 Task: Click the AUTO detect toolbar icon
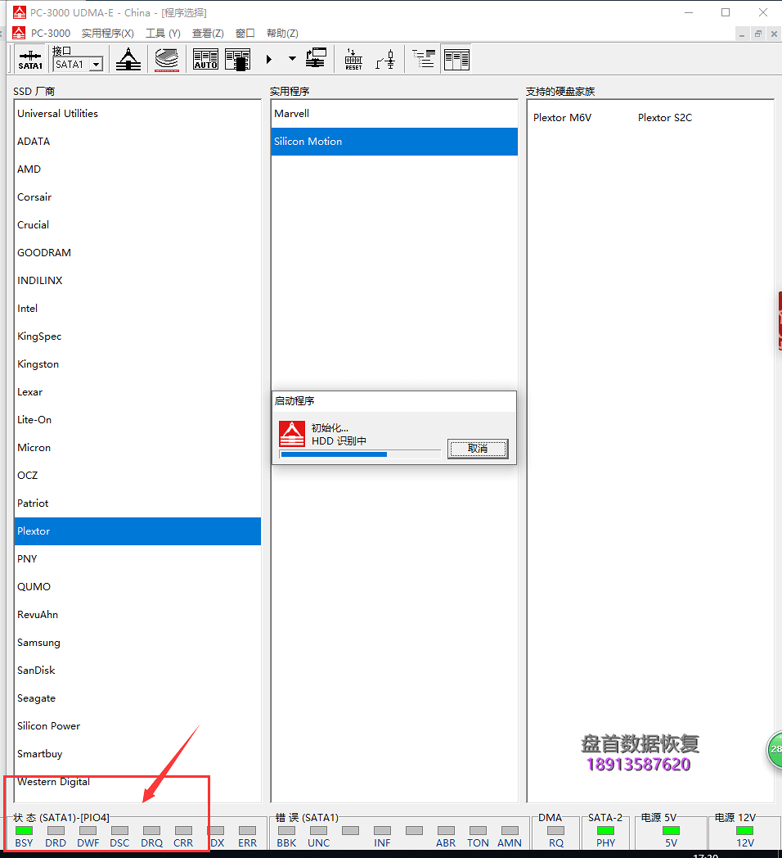(205, 59)
